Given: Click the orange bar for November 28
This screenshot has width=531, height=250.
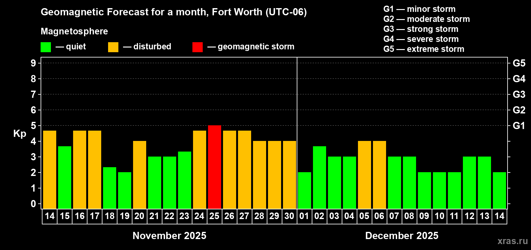Looking at the screenshot, I should pos(260,175).
